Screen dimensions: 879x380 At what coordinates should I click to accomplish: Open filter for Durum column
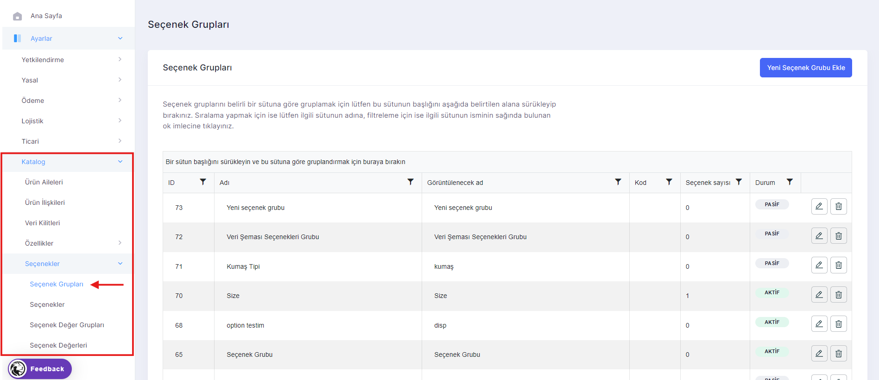[790, 182]
